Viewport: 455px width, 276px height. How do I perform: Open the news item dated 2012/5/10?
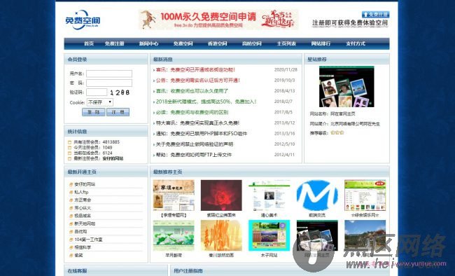(195, 144)
